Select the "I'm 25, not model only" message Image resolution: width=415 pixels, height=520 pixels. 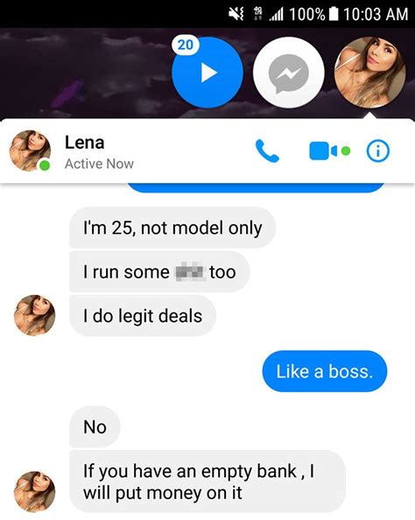172,228
